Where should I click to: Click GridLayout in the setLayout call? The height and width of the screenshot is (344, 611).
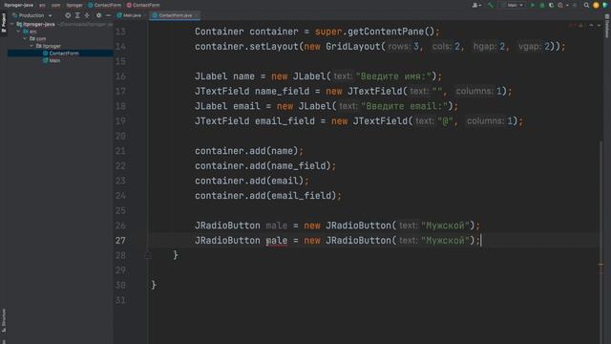(352, 47)
